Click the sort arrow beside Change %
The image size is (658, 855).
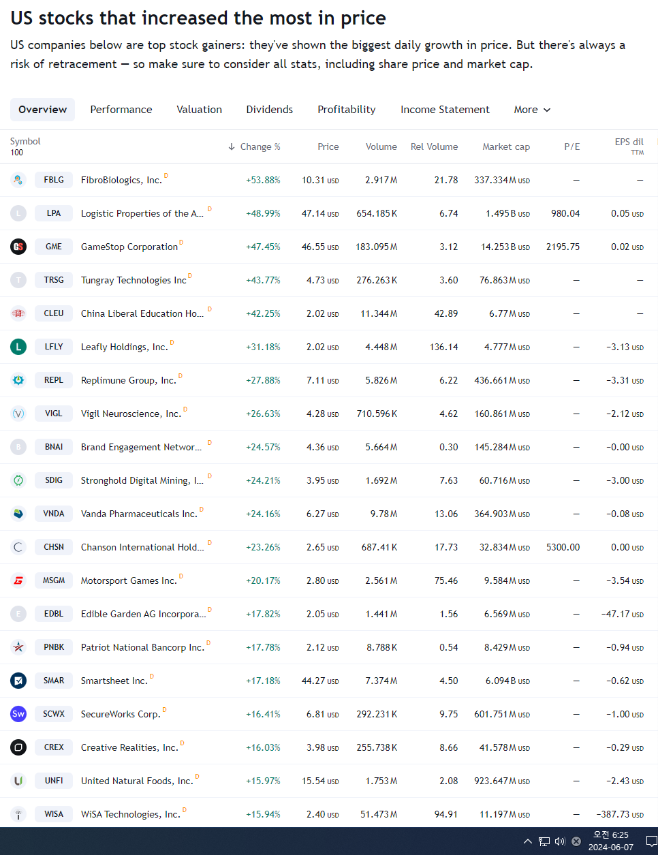(x=232, y=146)
